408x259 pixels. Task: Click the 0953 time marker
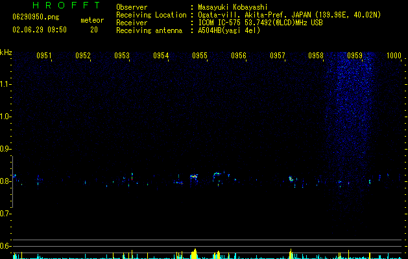click(122, 56)
